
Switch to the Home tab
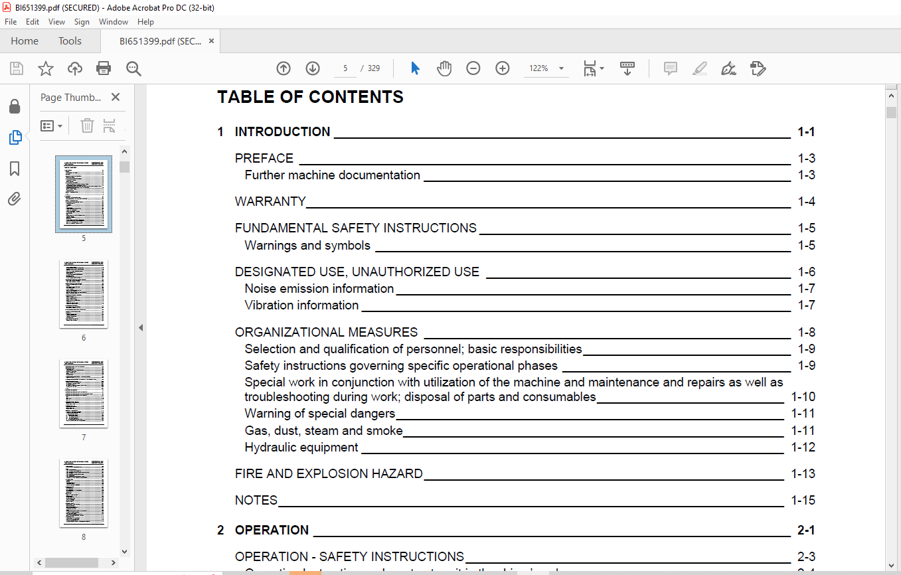tap(25, 41)
